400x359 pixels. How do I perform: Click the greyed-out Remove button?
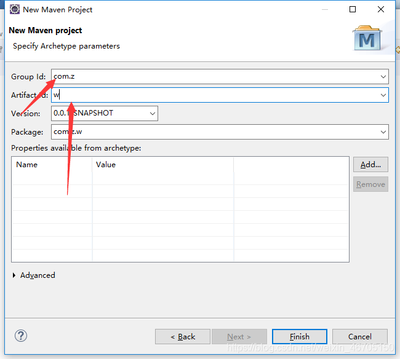370,184
